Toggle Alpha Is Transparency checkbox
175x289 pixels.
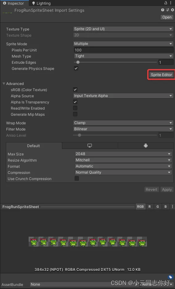point(75,102)
